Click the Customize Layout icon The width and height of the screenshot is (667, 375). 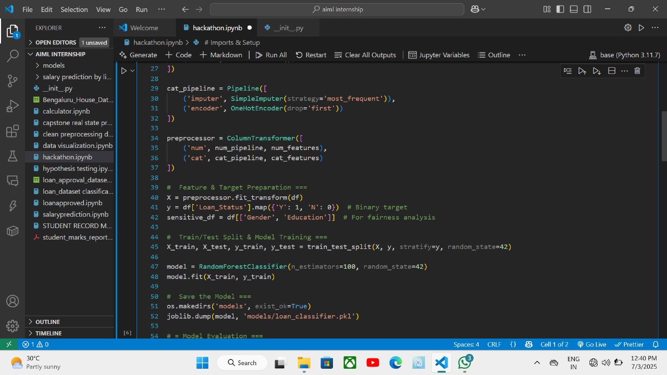pos(547,9)
